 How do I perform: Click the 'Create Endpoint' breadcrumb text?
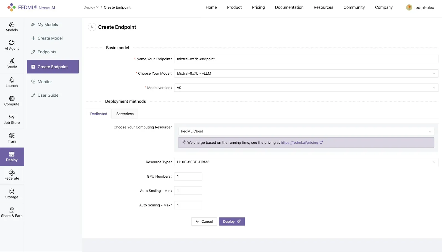point(117,7)
